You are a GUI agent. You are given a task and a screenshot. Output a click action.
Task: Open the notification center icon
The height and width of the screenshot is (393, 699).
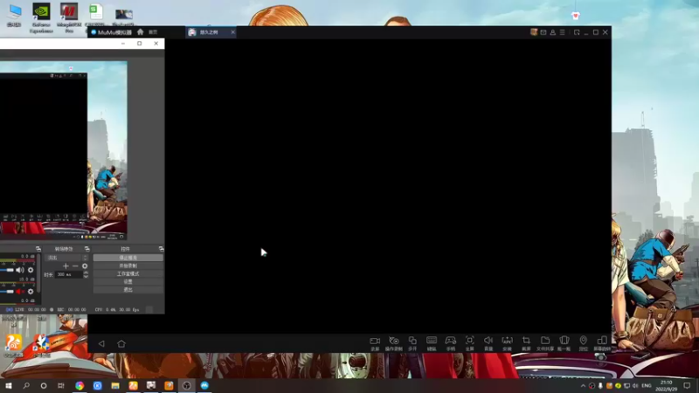[687, 385]
